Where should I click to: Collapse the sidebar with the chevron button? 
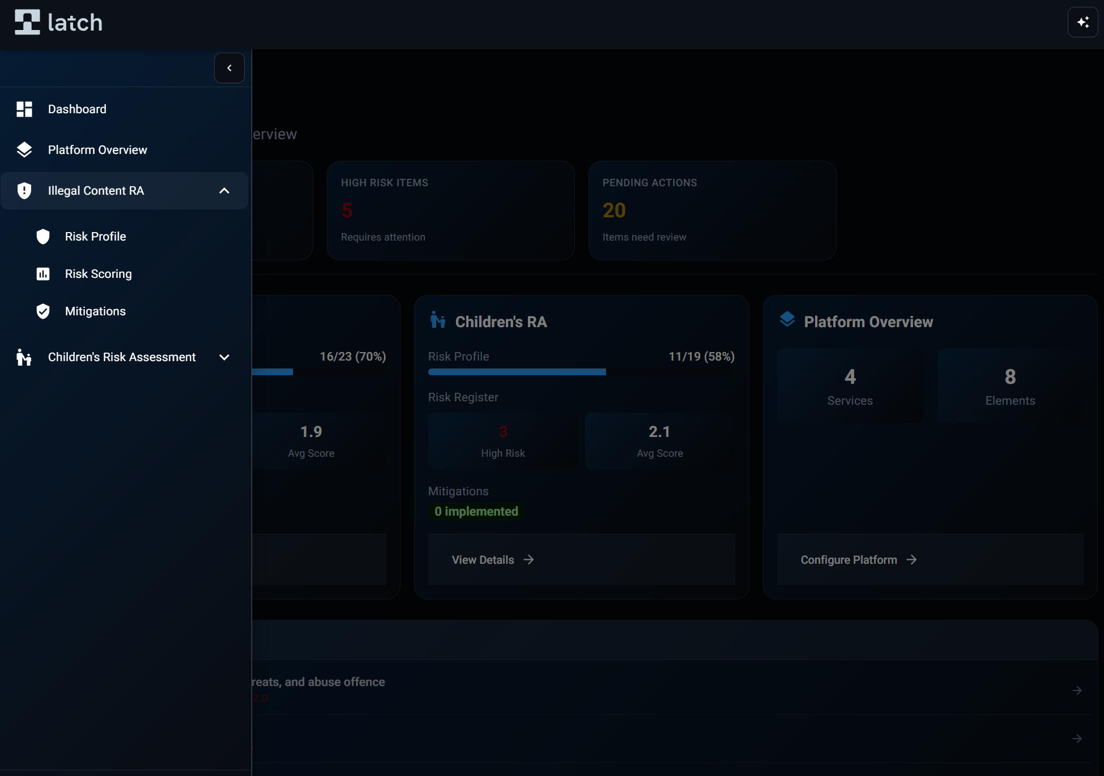coord(229,68)
